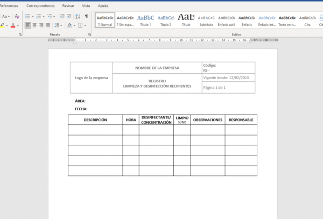Apply the Texto en negrita style
This screenshot has width=323, height=219.
click(287, 20)
